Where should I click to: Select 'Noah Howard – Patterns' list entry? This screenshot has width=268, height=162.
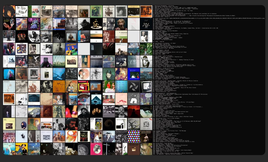169,46
